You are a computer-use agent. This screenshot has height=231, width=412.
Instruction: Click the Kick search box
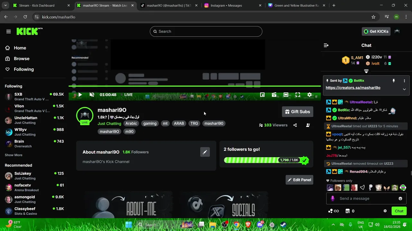point(206,31)
